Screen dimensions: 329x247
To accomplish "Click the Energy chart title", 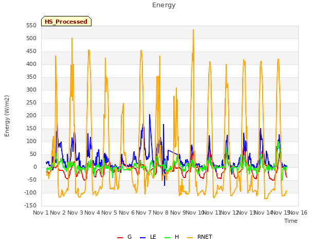I will [164, 5].
